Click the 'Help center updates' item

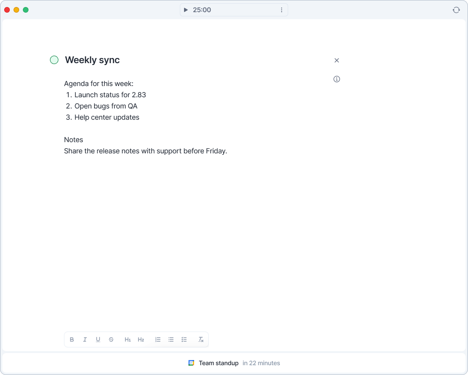107,117
